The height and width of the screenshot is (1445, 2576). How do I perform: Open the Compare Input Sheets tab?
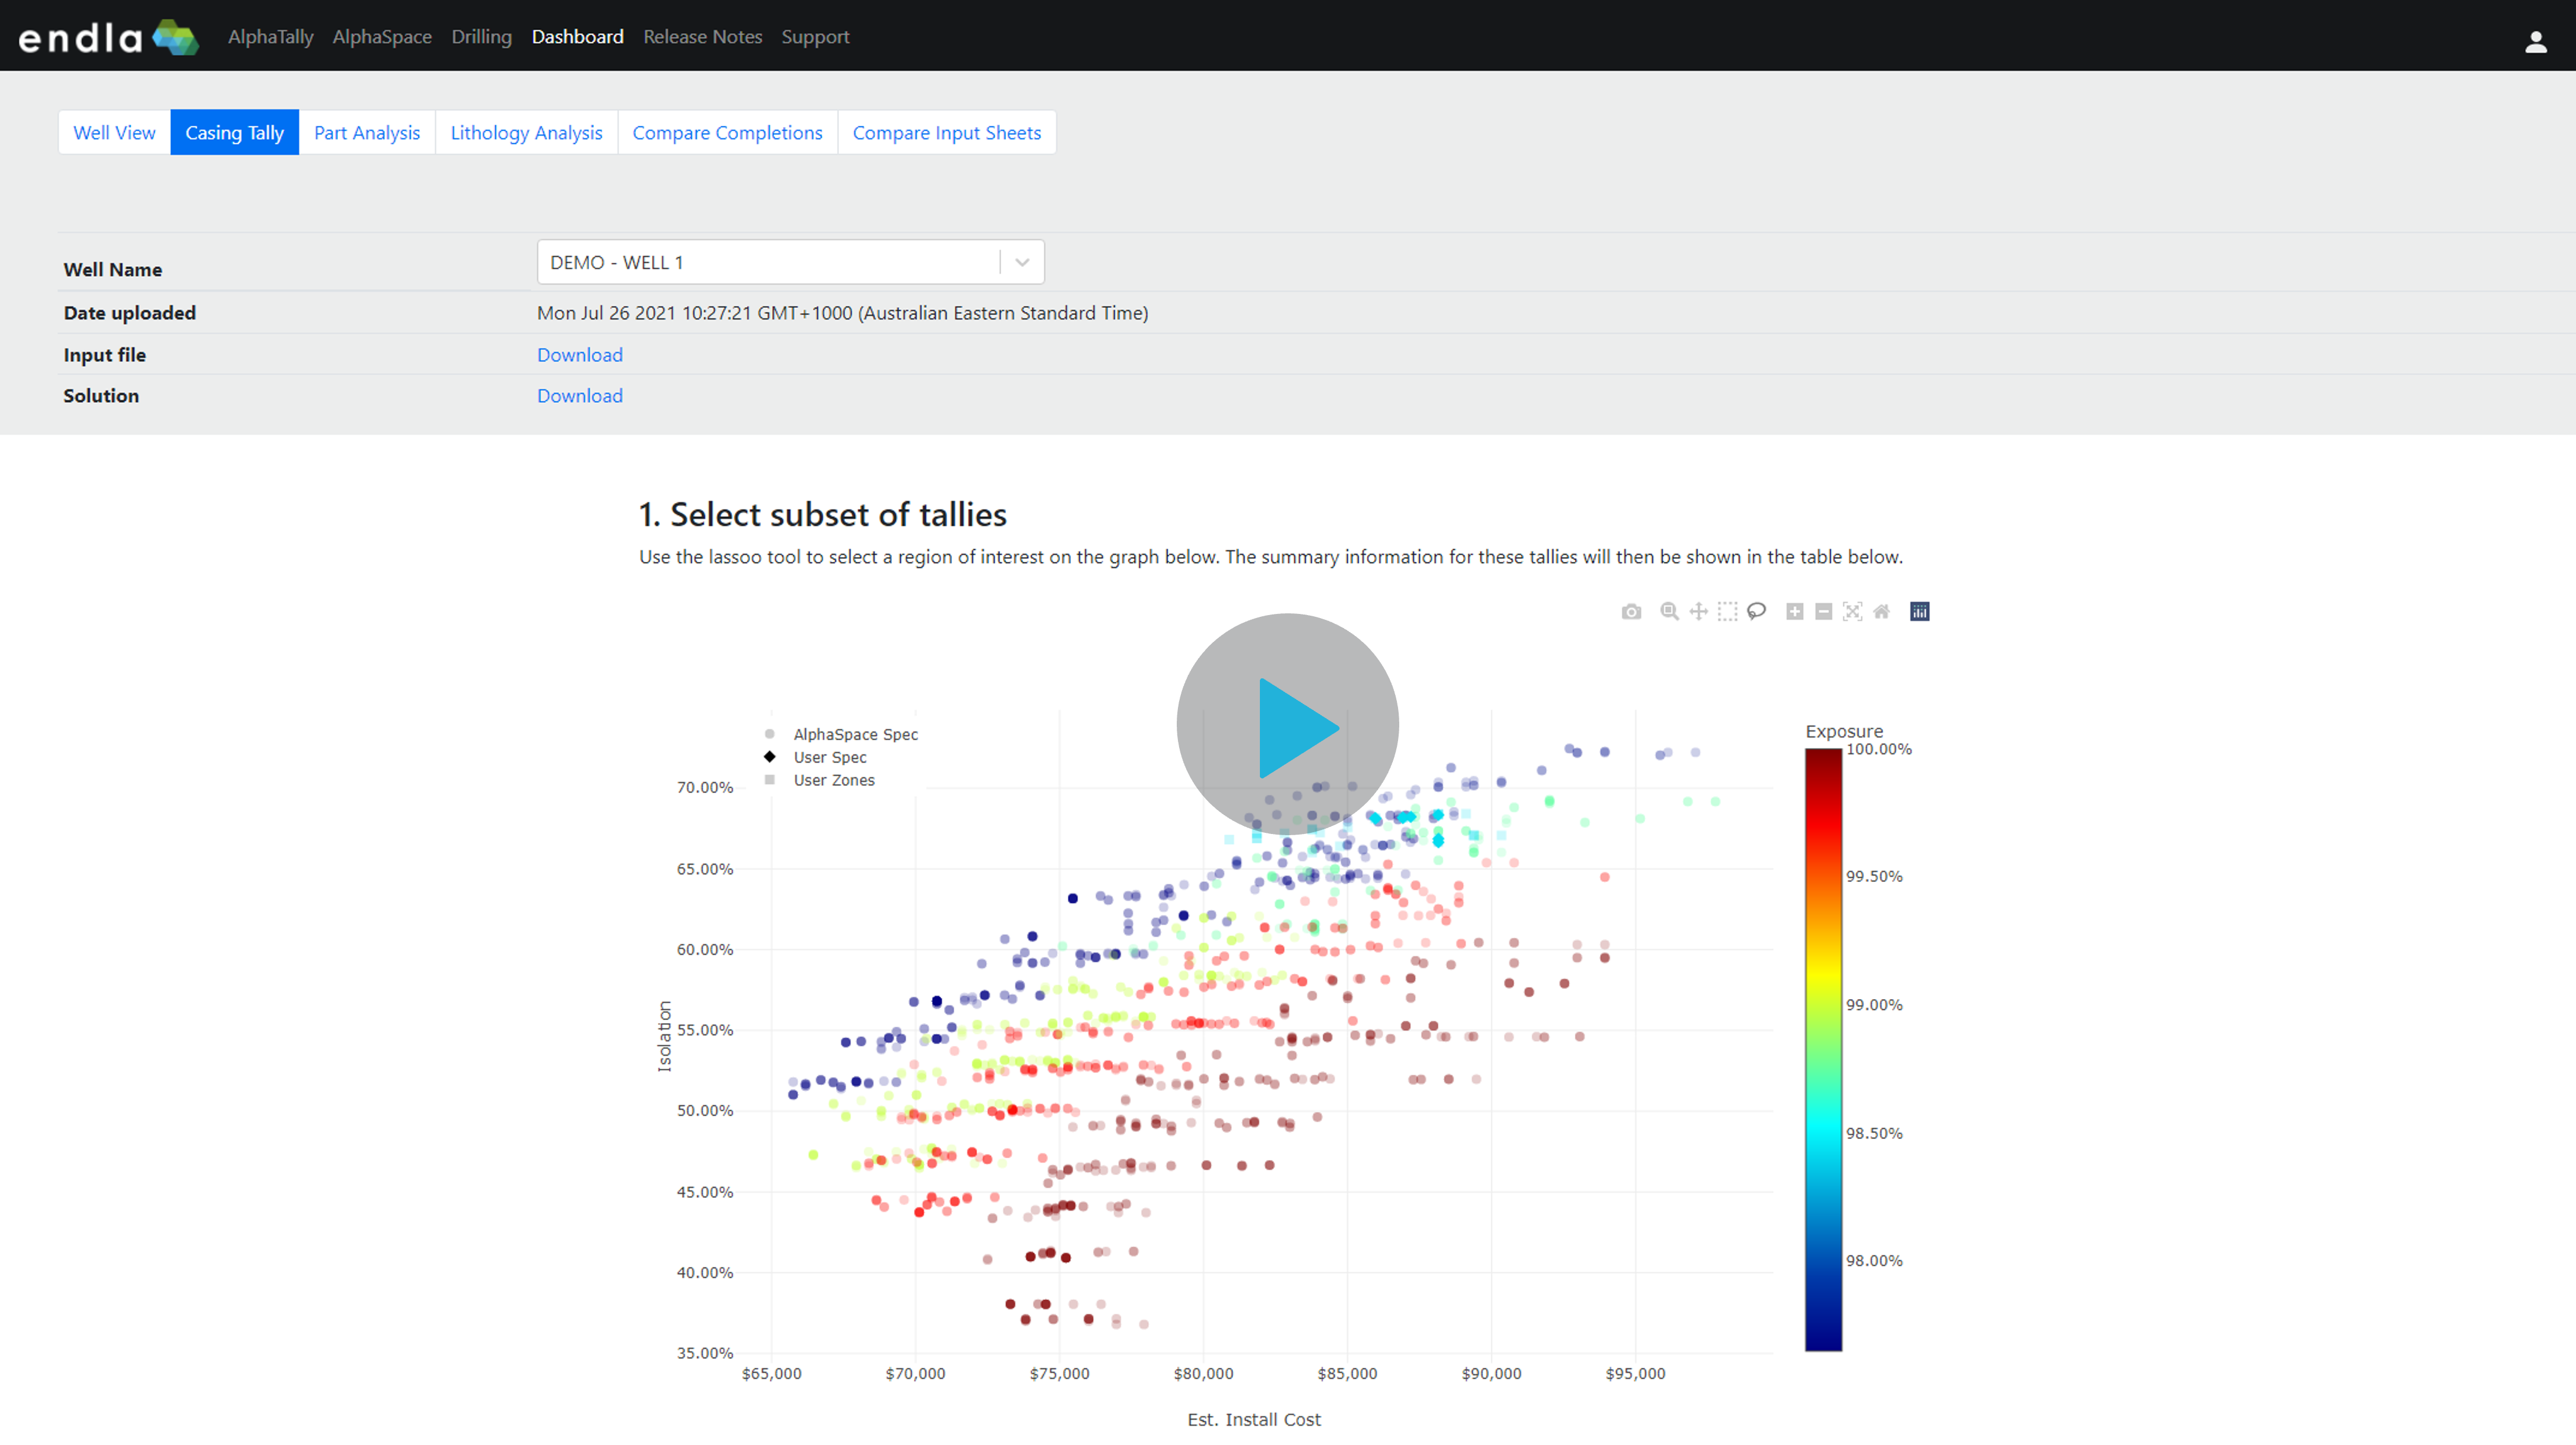(946, 132)
